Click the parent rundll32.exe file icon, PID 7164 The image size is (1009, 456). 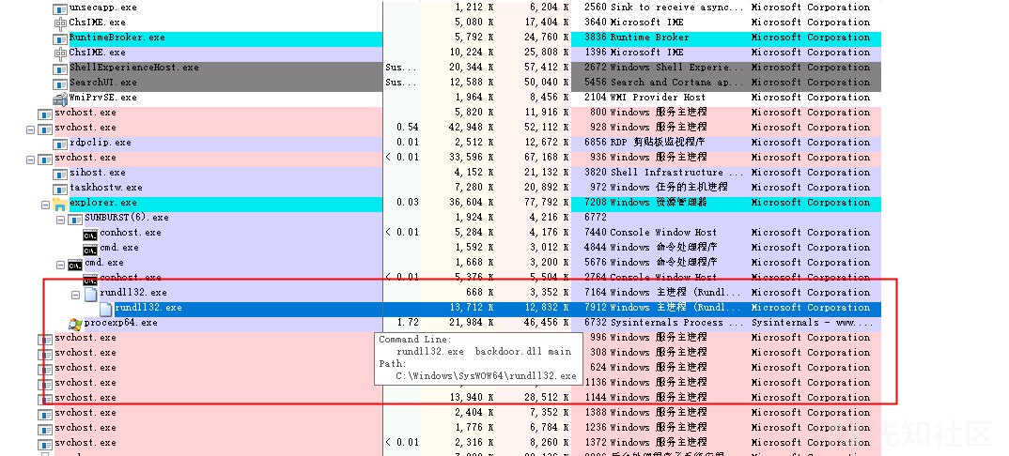tap(91, 295)
